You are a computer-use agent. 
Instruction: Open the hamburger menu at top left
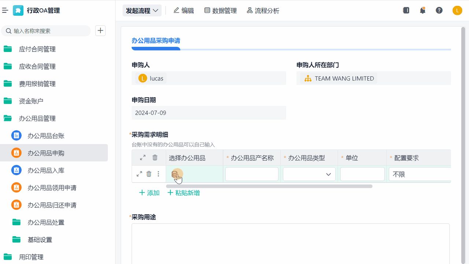(x=6, y=10)
